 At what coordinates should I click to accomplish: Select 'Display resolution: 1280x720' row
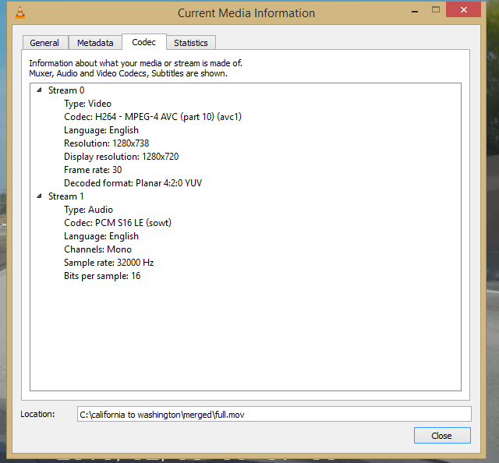tap(122, 157)
